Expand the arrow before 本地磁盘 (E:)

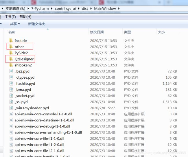(3, 8)
